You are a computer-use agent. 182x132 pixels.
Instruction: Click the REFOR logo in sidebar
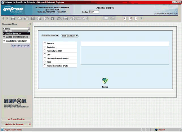(15, 101)
